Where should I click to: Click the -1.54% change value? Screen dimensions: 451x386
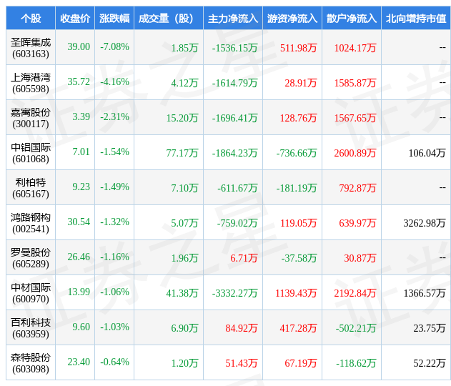tap(114, 152)
